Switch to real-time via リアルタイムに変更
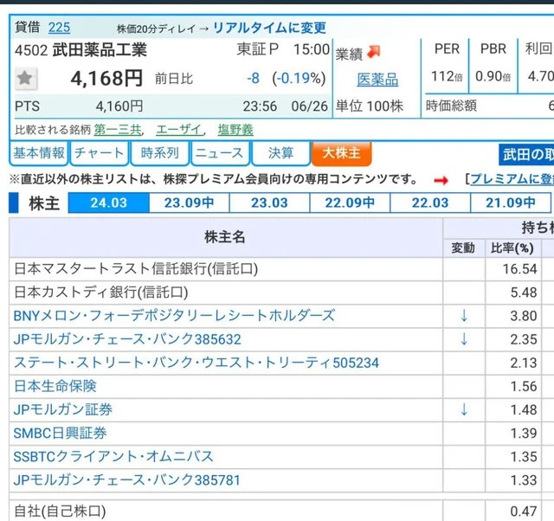 tap(269, 28)
